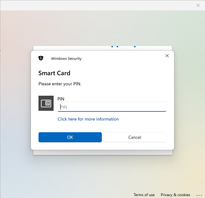Open the Click here for more information link
205x198 pixels.
88,119
